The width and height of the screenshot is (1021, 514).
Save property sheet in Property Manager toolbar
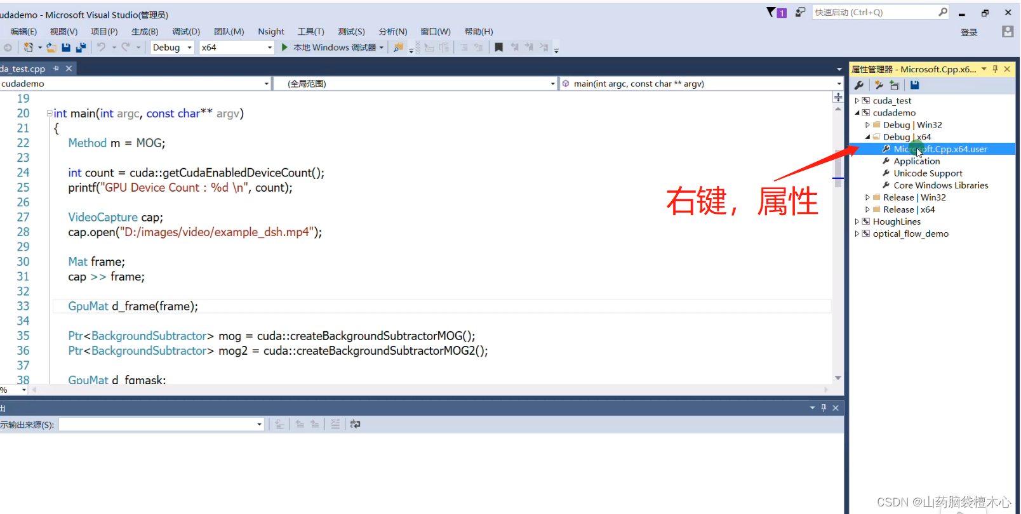pyautogui.click(x=915, y=85)
